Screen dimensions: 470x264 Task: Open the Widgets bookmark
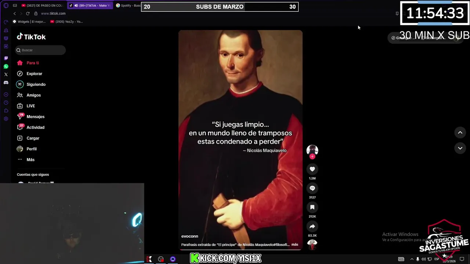[29, 22]
